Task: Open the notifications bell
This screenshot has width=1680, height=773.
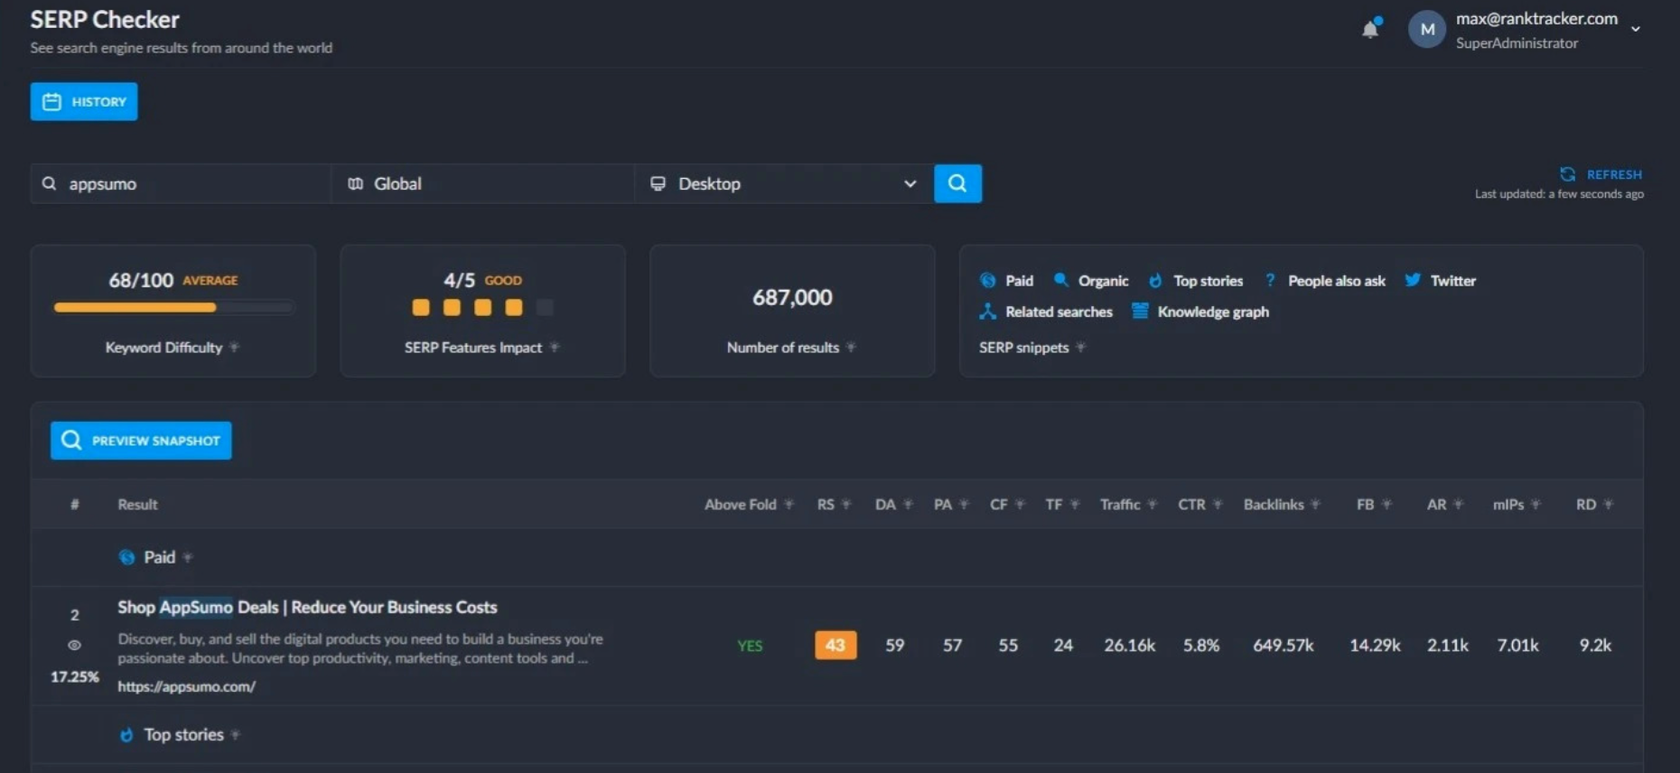Action: pyautogui.click(x=1370, y=29)
